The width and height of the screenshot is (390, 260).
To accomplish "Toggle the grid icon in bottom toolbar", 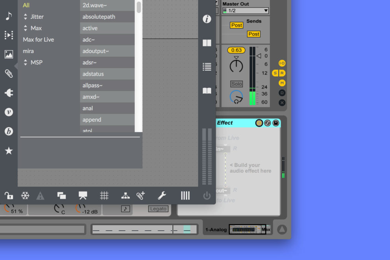I will [x=104, y=196].
